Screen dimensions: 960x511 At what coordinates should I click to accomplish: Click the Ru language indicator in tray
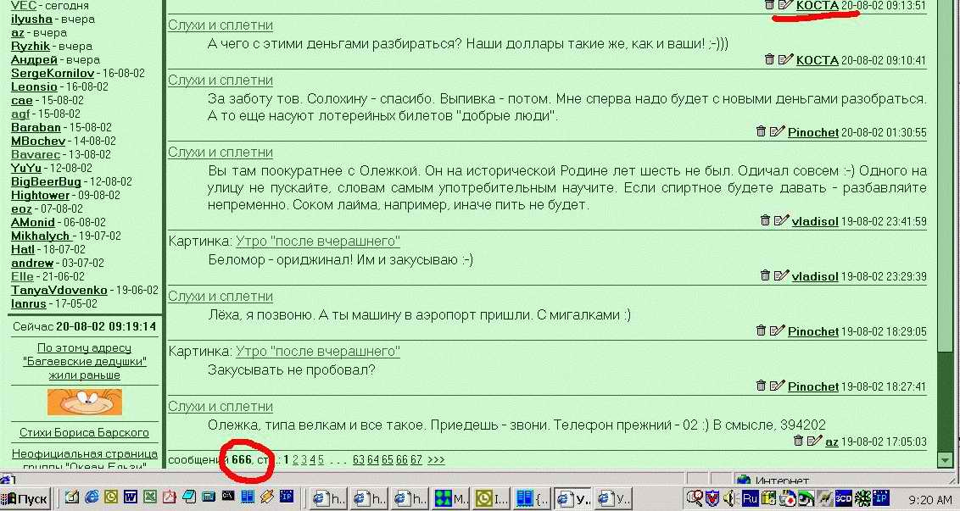[x=751, y=498]
